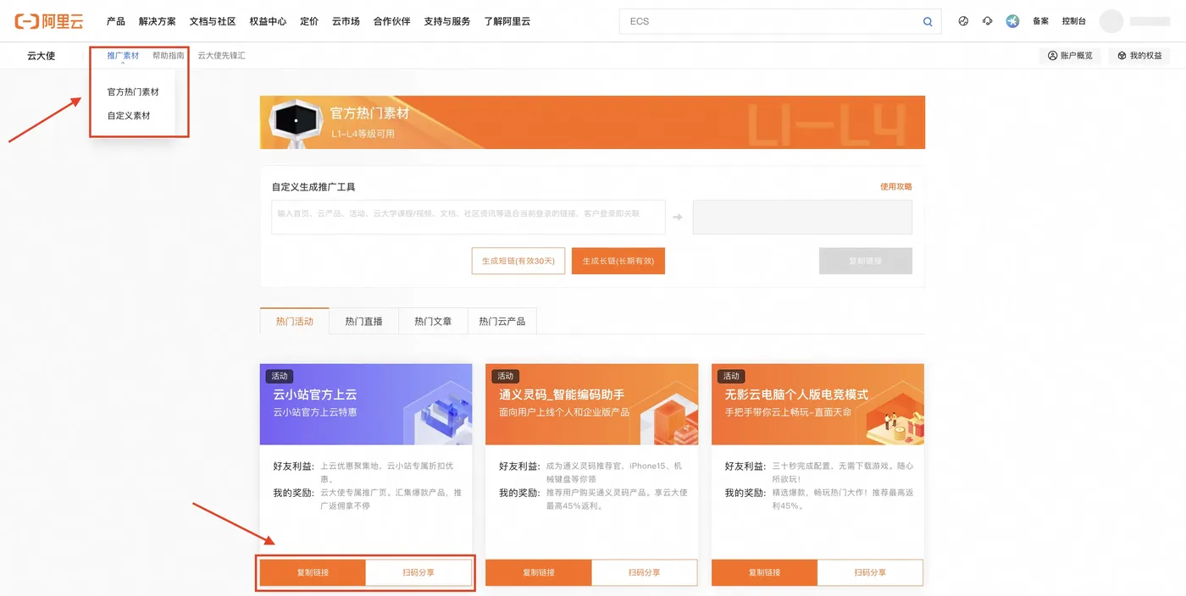Open 了解阿里云 menu

pyautogui.click(x=507, y=21)
